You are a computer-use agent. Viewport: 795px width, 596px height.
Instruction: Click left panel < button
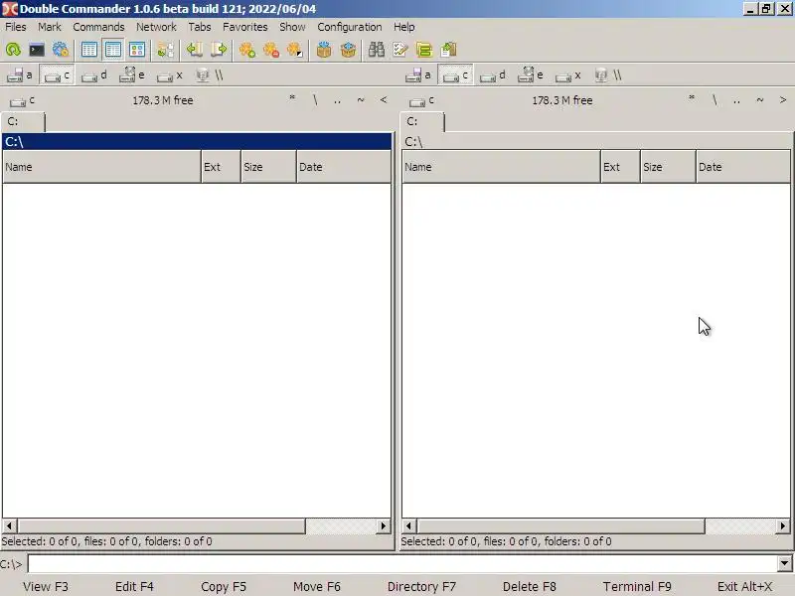(384, 100)
